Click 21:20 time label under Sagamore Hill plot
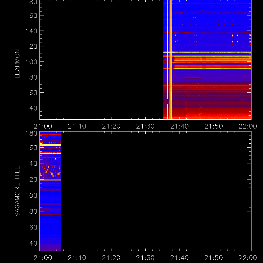The width and height of the screenshot is (263, 263). point(111,258)
